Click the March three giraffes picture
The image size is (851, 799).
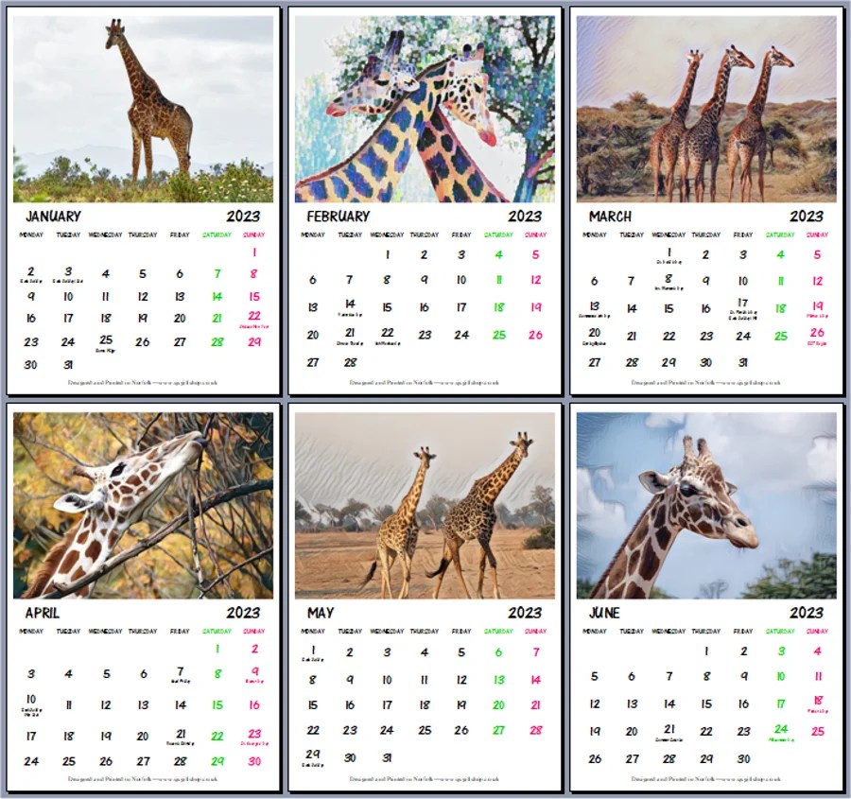click(x=706, y=109)
